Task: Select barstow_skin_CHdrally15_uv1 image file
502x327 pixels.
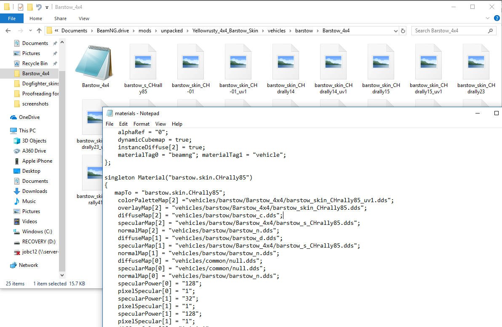Action: [428, 62]
